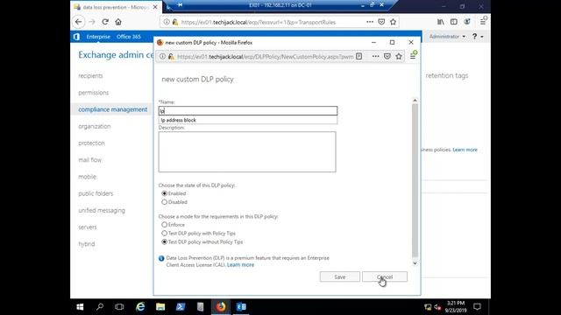
Task: Bookmark DLP popup page with star icon
Action: click(x=399, y=56)
